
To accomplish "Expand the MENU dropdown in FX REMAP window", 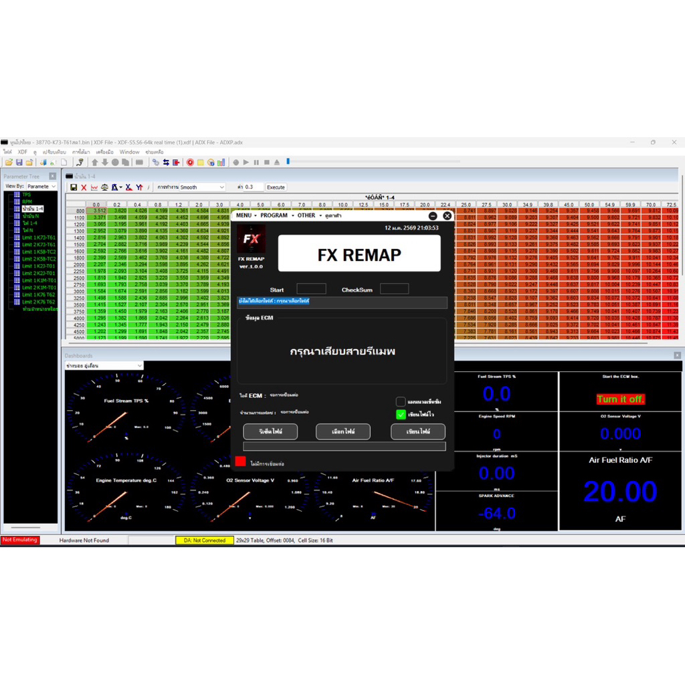I will click(246, 215).
